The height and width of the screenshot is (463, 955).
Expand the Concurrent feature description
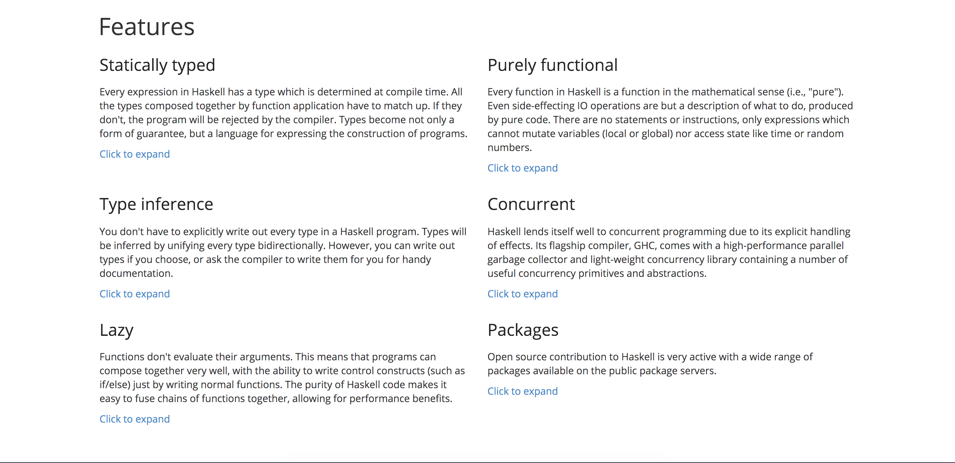pyautogui.click(x=522, y=294)
